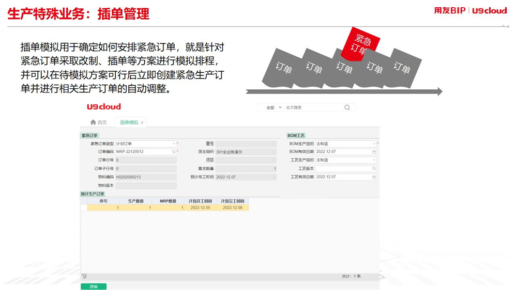Image resolution: width=517 pixels, height=290 pixels.
Task: Open the 预计完工时间 calendar icon
Action: [x=274, y=177]
